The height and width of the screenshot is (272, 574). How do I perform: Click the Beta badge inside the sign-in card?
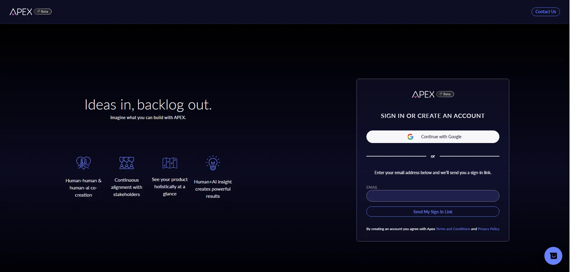click(x=445, y=94)
